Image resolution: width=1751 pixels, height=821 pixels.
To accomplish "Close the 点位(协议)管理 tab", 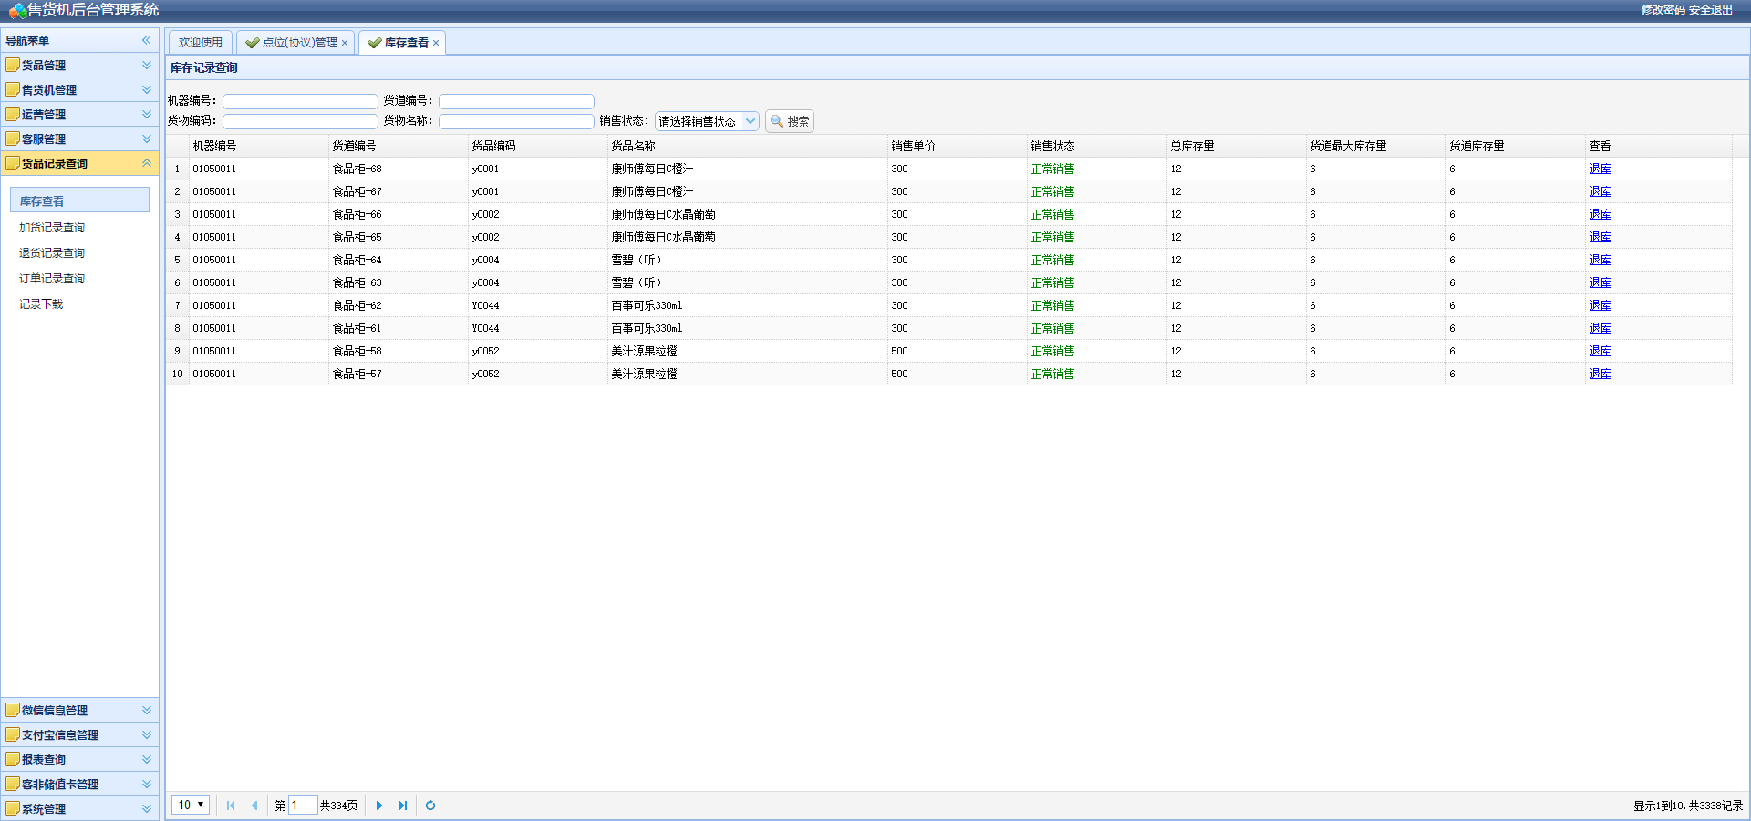I will [345, 43].
